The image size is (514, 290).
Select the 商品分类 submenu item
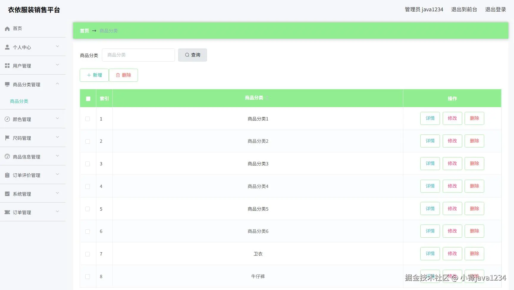19,101
